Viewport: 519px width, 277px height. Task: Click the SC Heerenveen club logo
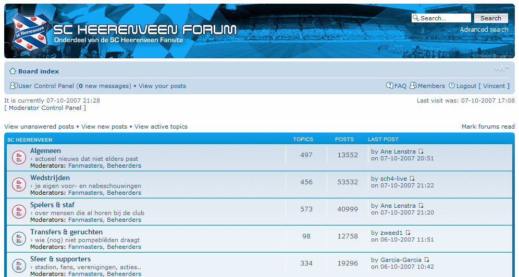point(31,33)
